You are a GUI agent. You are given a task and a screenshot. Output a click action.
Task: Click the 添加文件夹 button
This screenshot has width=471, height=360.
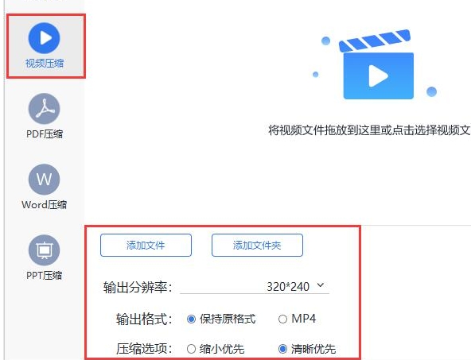click(x=257, y=246)
